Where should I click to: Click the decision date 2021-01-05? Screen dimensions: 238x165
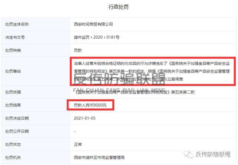coord(85,118)
